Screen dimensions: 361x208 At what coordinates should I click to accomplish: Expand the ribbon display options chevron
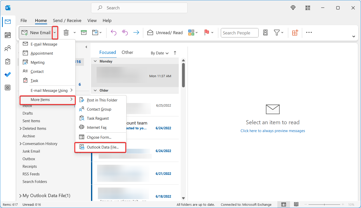pos(354,36)
